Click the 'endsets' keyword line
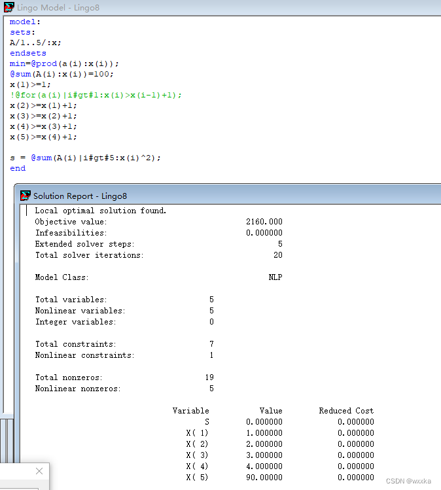This screenshot has width=441, height=490. (x=28, y=54)
